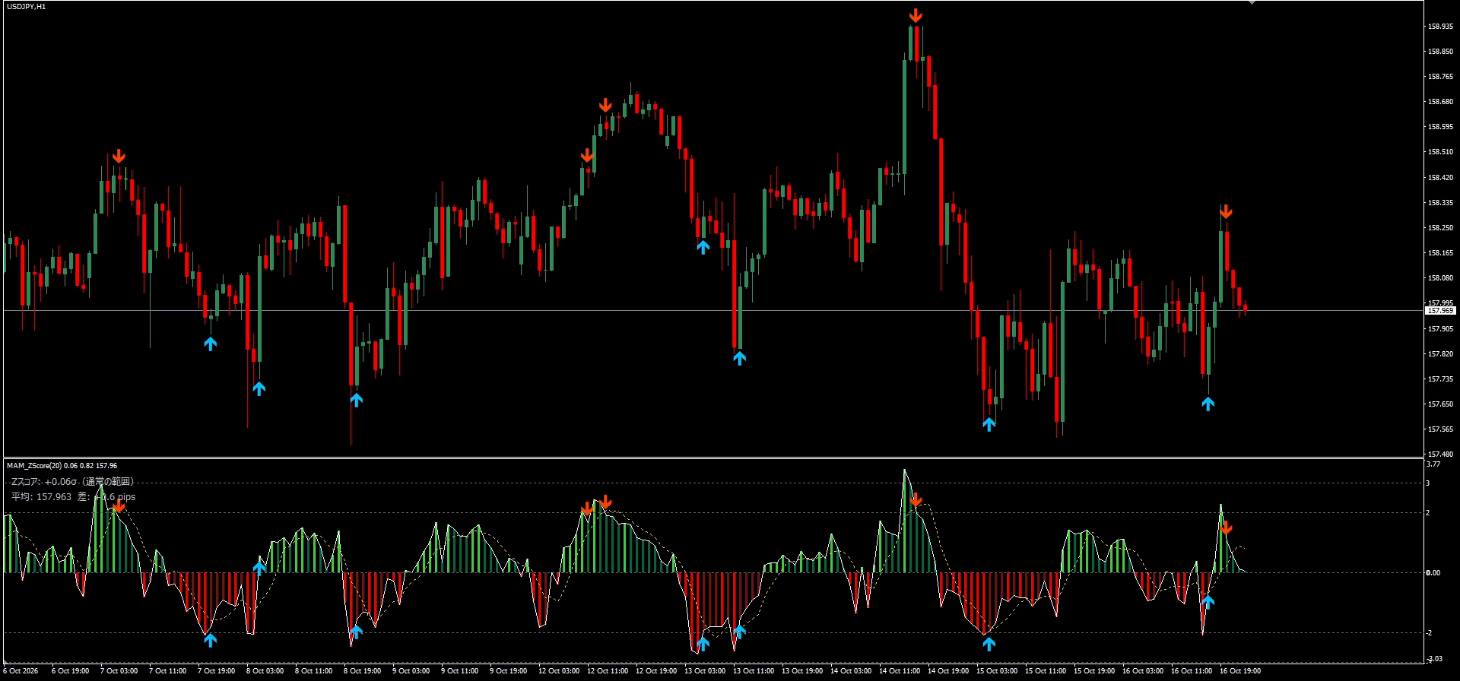Viewport: 1460px width, 681px height.
Task: Click the 15 Oct 19:00 time label
Action: [1093, 671]
